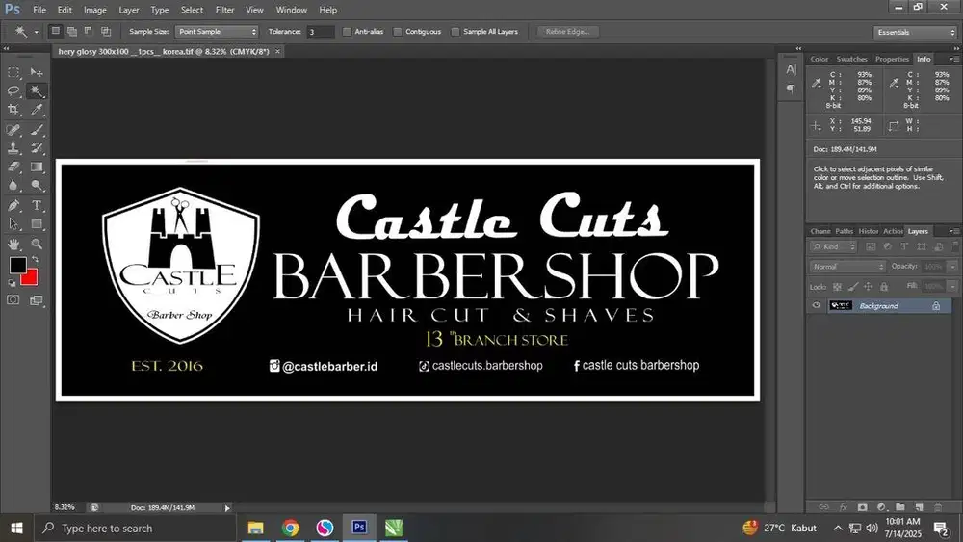This screenshot has width=963, height=542.
Task: Select the Lasso tool
Action: 13,91
